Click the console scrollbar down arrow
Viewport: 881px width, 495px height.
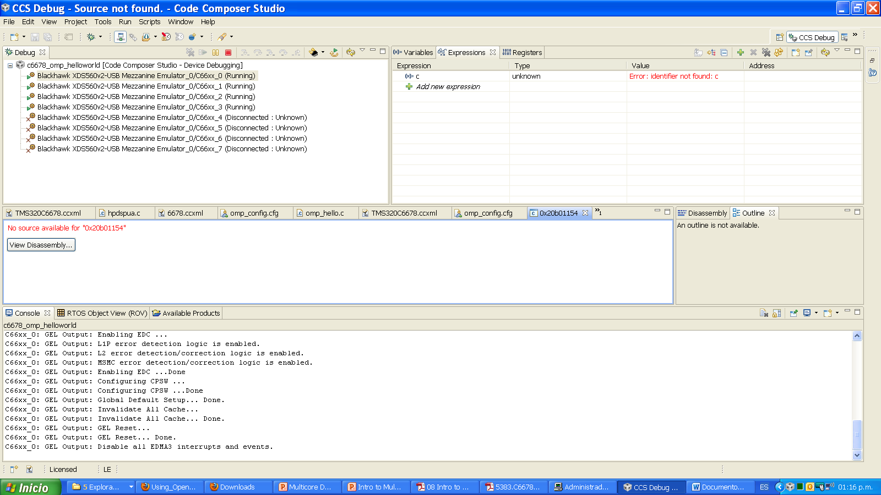coord(857,455)
